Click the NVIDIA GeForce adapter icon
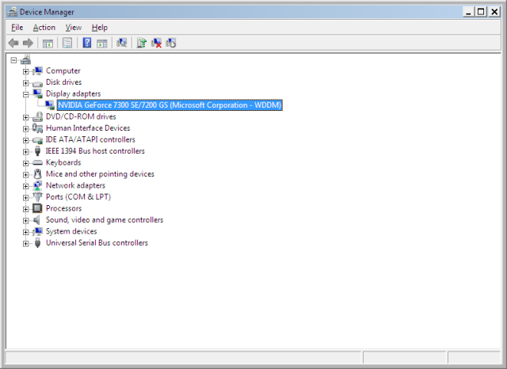The width and height of the screenshot is (507, 369). point(49,105)
